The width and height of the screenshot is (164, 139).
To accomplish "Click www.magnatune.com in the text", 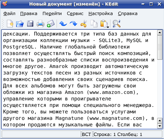I will 116,118.
